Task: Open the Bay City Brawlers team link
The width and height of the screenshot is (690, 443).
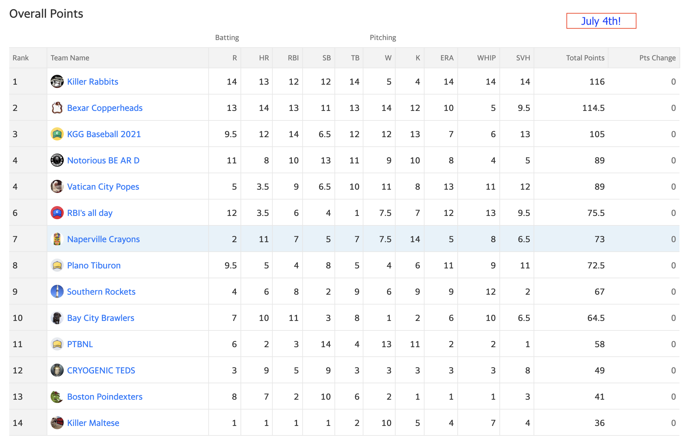Action: pyautogui.click(x=101, y=318)
